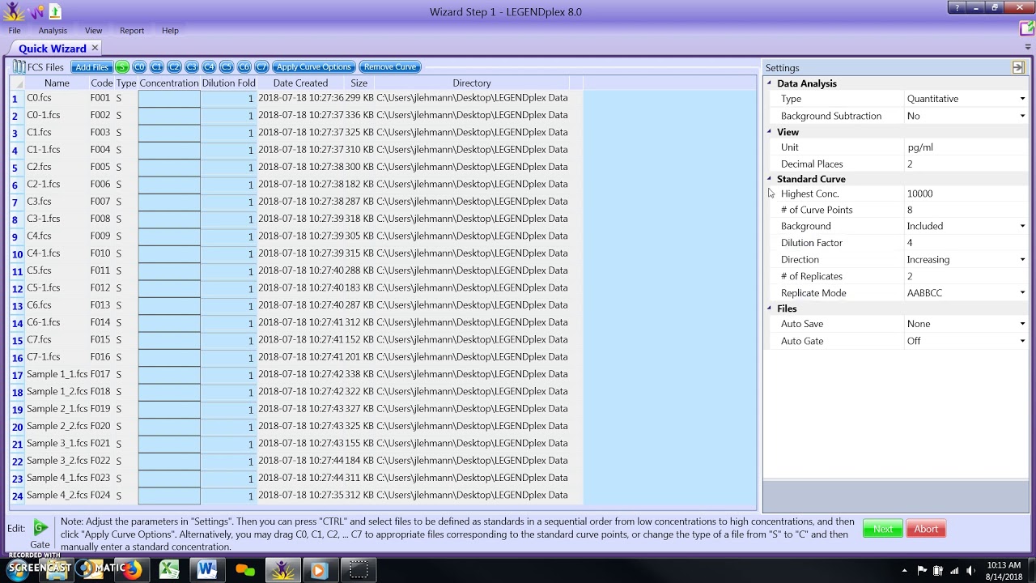Open Word from the taskbar
The image size is (1036, 583).
tap(207, 570)
